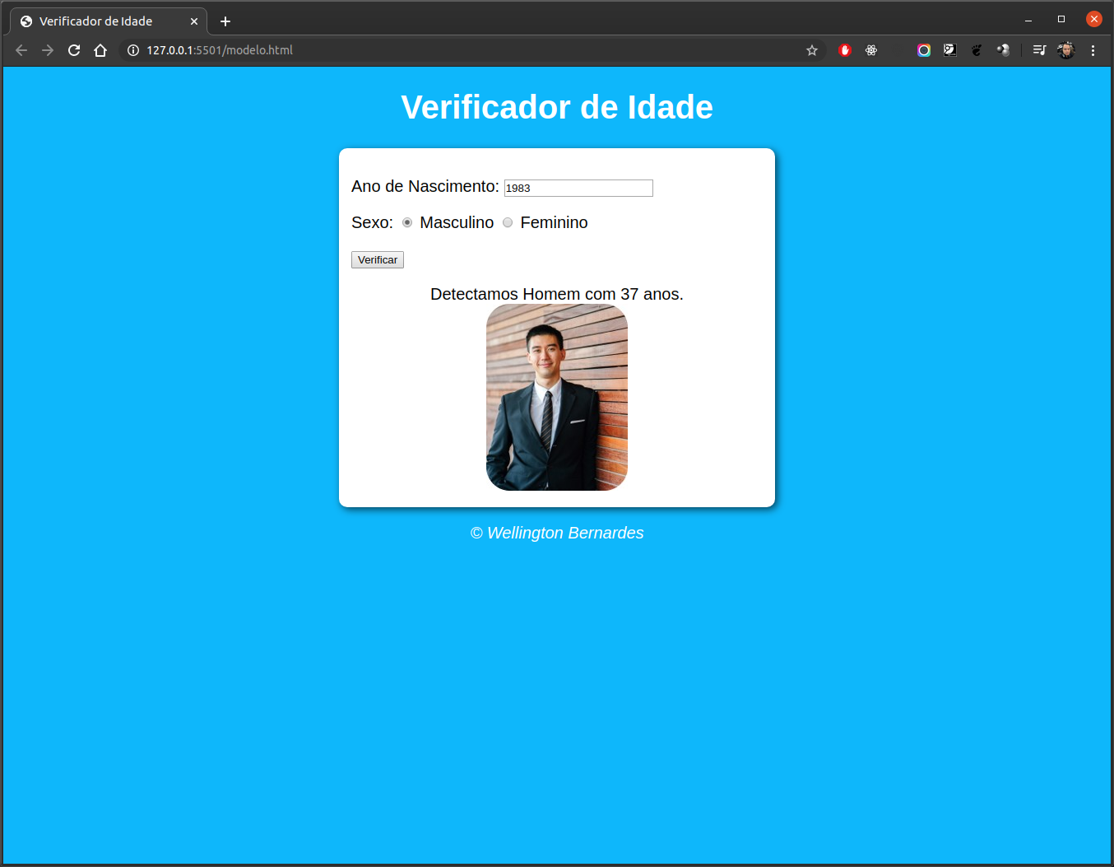Go back to the previous page
This screenshot has height=867, width=1114.
21,50
